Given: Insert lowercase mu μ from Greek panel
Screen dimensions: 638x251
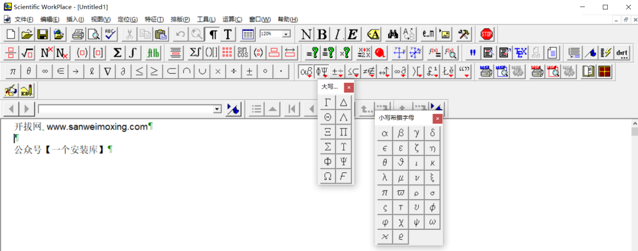Looking at the screenshot, I should click(401, 178).
